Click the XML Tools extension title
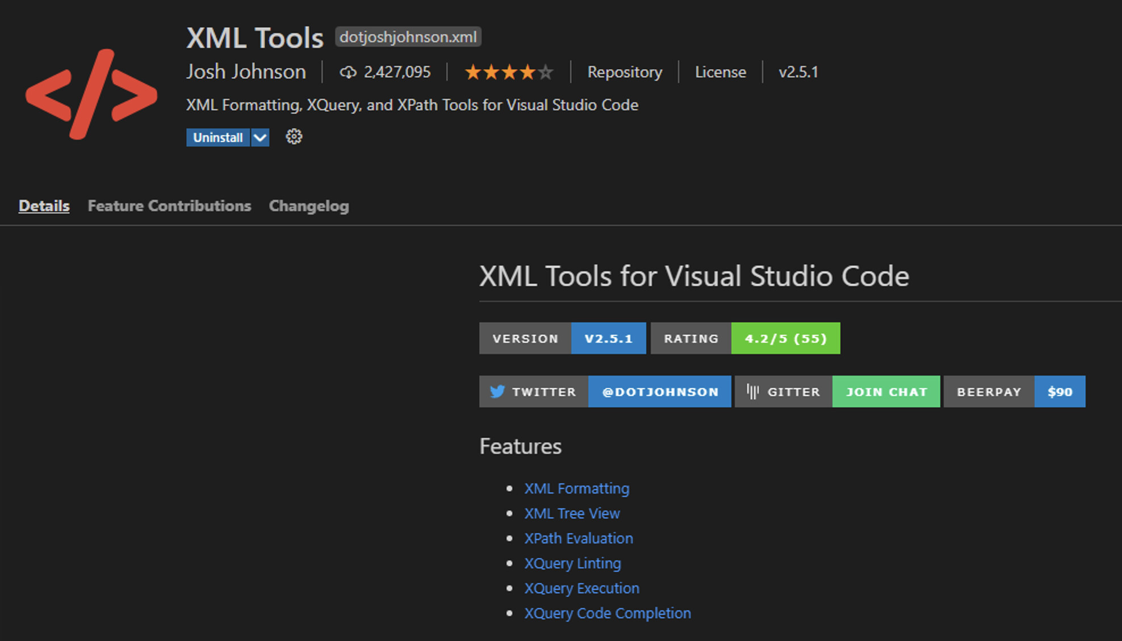 (x=255, y=38)
